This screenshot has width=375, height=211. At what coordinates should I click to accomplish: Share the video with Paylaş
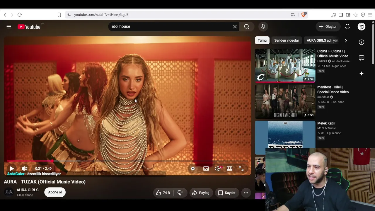pos(201,193)
